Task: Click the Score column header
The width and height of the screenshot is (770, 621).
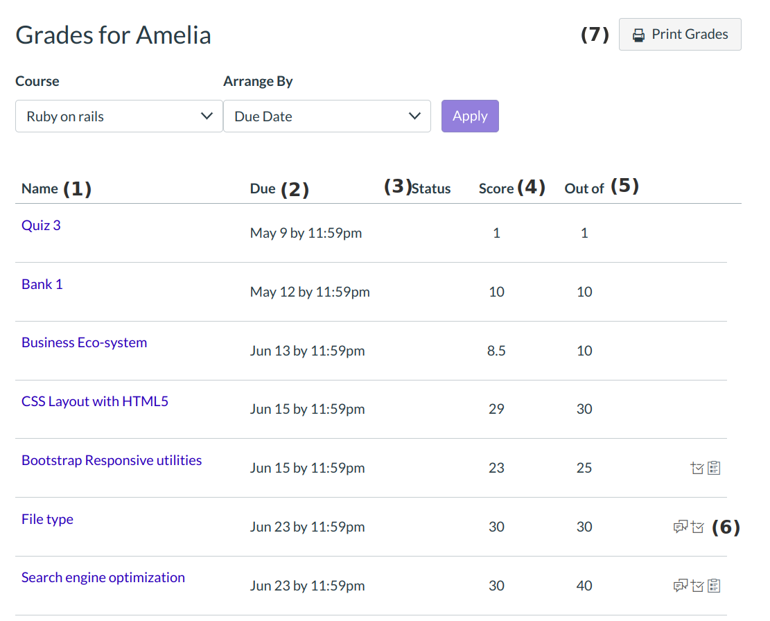Action: pyautogui.click(x=496, y=189)
